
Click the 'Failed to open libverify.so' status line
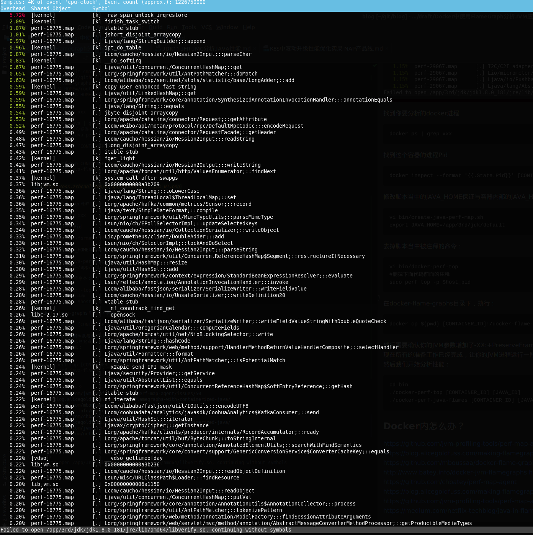[x=146, y=530]
